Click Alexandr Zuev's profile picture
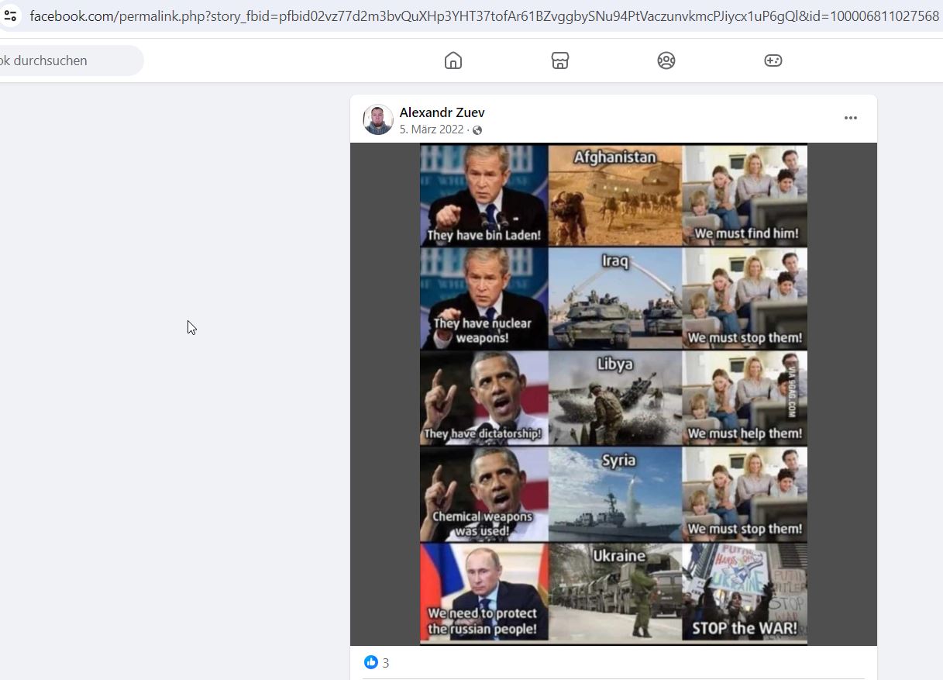The image size is (943, 680). tap(378, 119)
